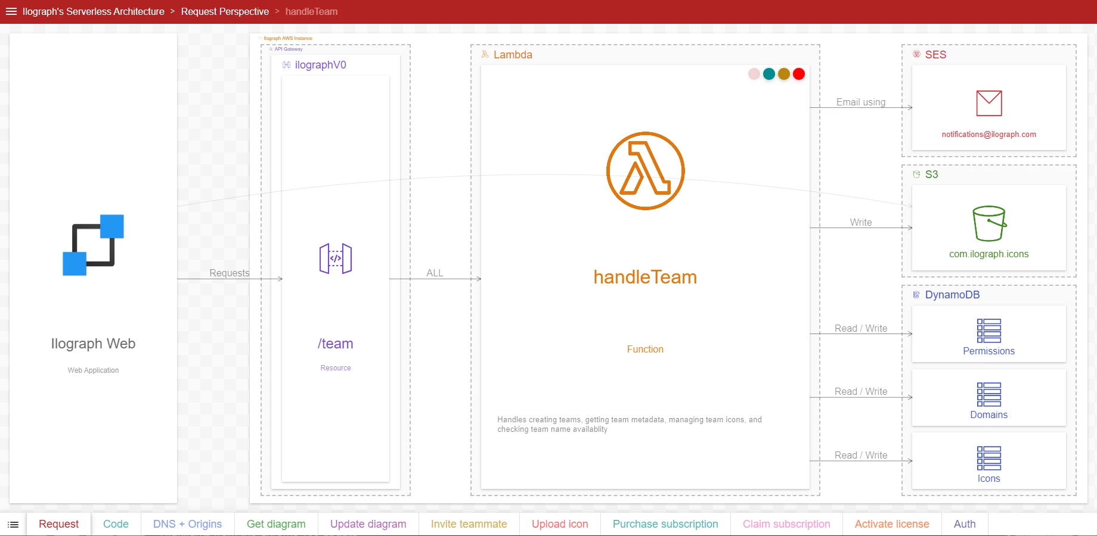Click the small API Gateway label
The height and width of the screenshot is (536, 1097).
[x=289, y=49]
